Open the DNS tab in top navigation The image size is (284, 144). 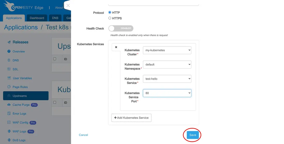click(x=55, y=18)
